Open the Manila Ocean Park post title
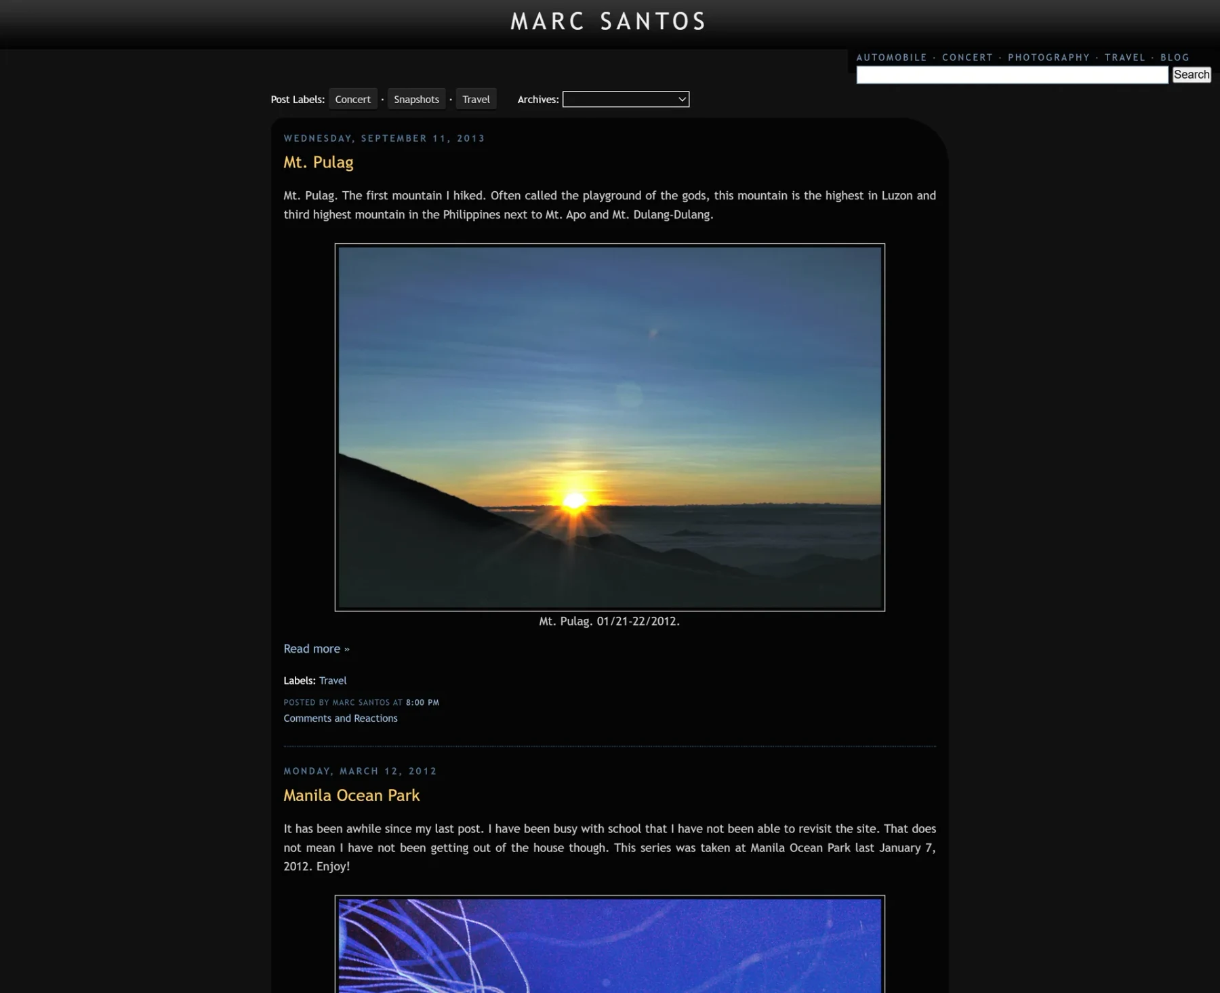 point(351,796)
